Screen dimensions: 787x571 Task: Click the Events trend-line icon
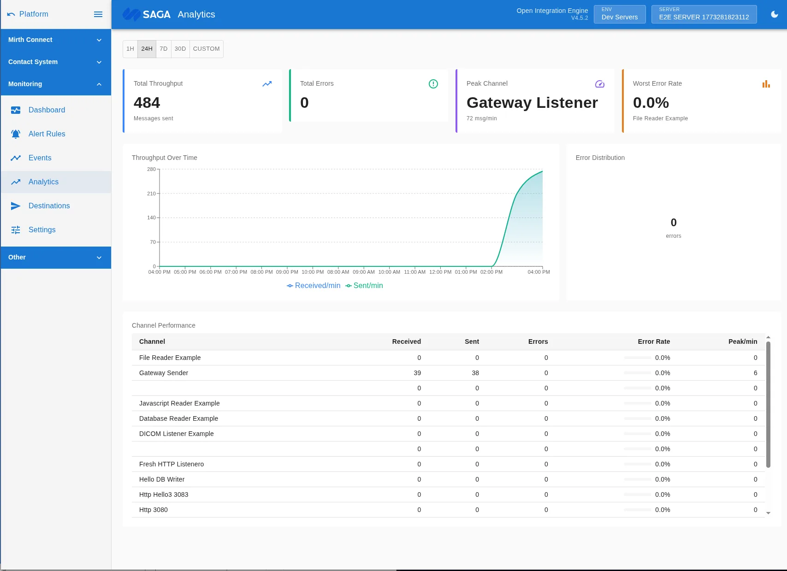click(x=16, y=158)
